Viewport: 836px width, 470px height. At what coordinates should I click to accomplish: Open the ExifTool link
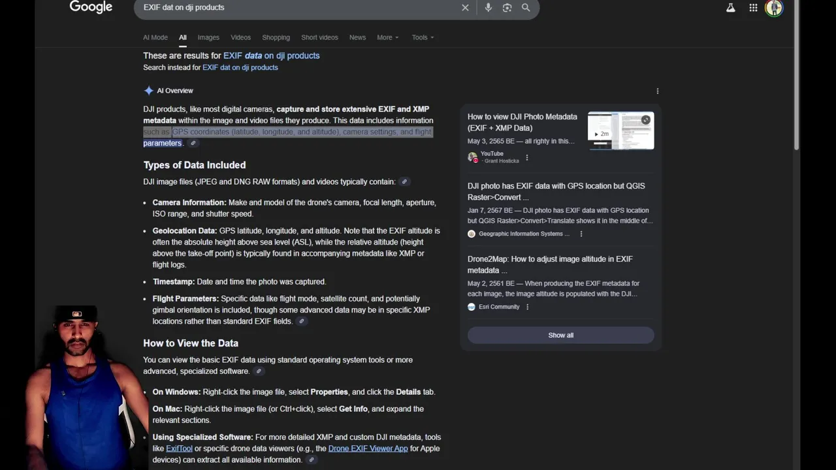coord(179,448)
